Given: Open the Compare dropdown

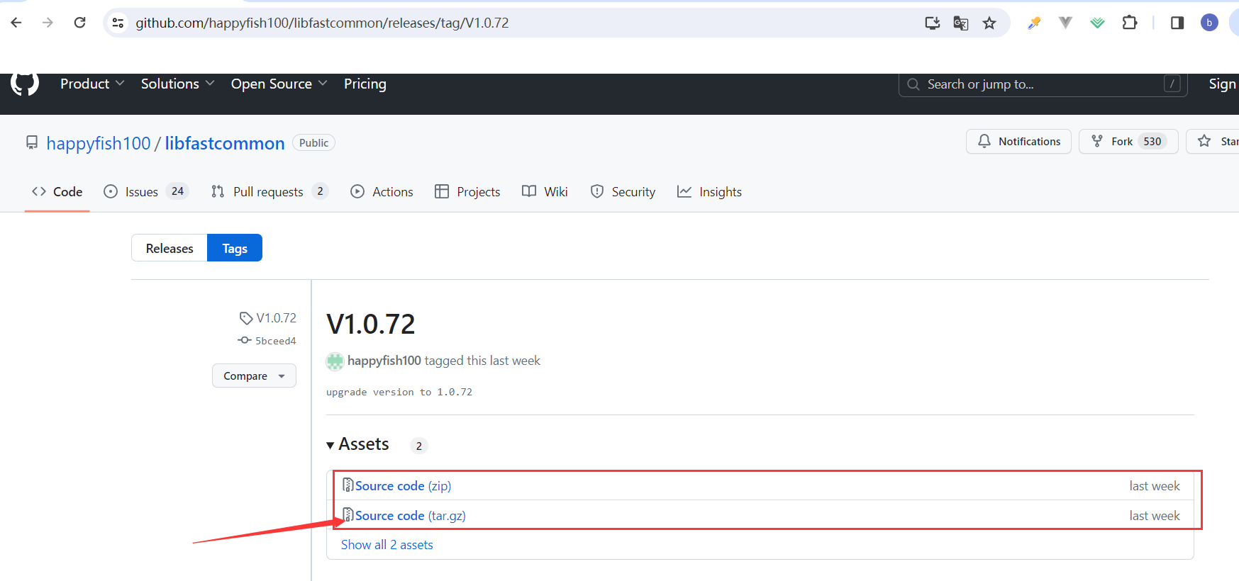Looking at the screenshot, I should coord(254,376).
